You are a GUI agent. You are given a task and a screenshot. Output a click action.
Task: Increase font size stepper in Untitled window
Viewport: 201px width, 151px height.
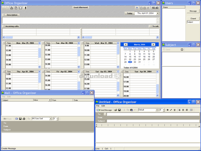pos(164,109)
